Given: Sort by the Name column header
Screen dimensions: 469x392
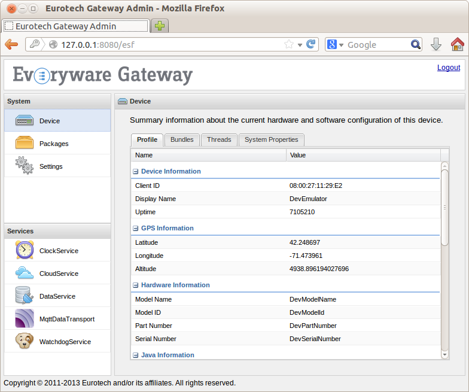Looking at the screenshot, I should click(208, 155).
